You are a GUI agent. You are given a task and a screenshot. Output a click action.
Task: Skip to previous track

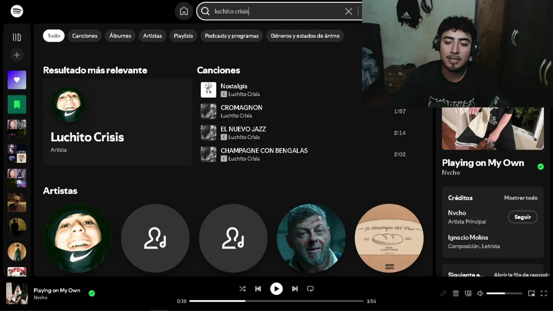[x=258, y=289]
